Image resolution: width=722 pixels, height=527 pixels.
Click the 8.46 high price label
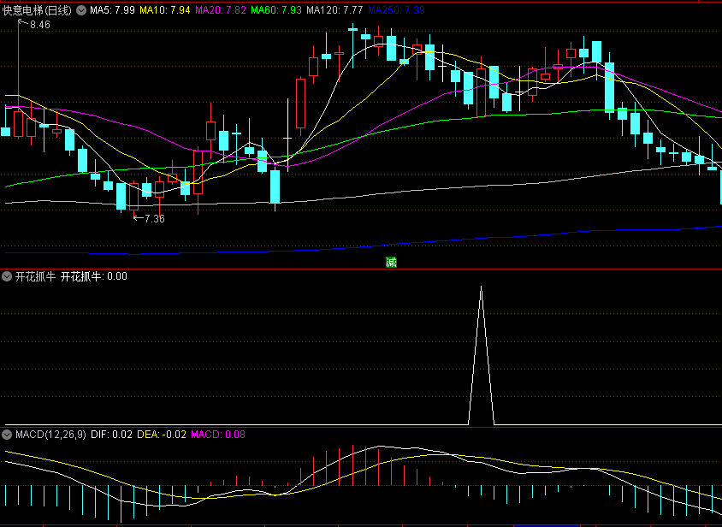(40, 25)
